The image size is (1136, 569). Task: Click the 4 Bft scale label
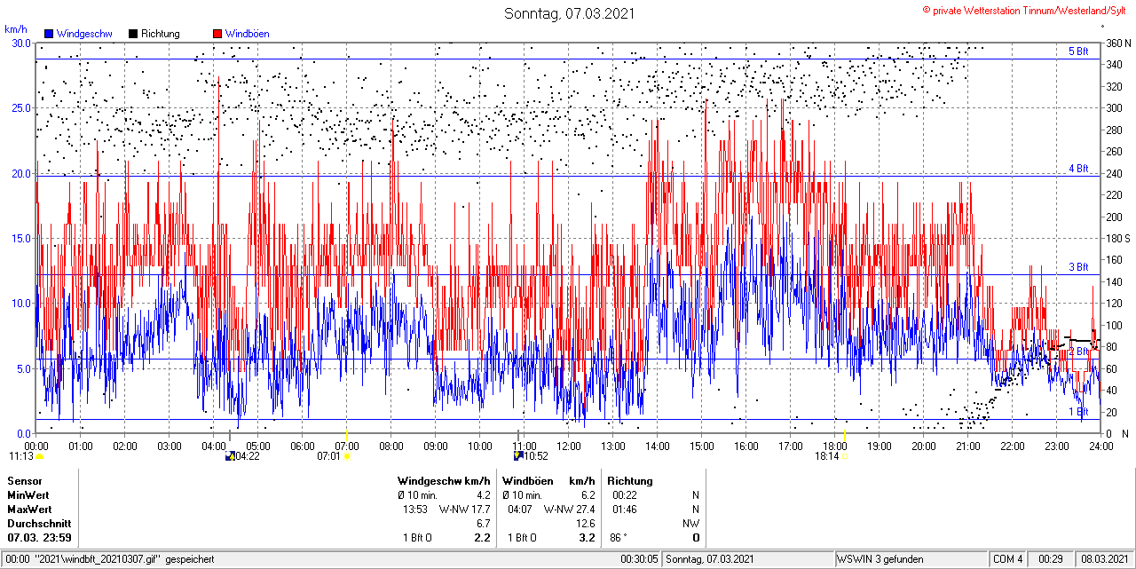[x=1078, y=168]
